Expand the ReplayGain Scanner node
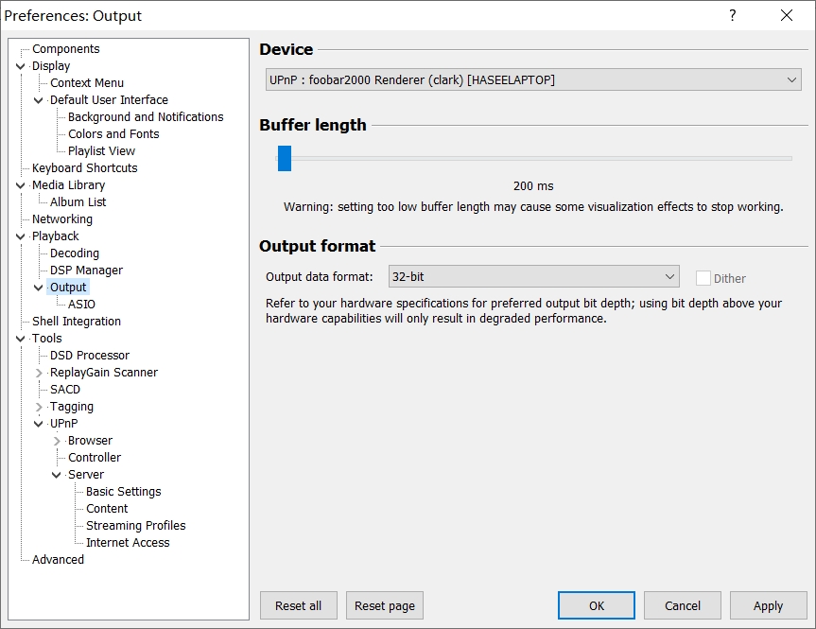Screen dimensions: 816x629 [39, 373]
